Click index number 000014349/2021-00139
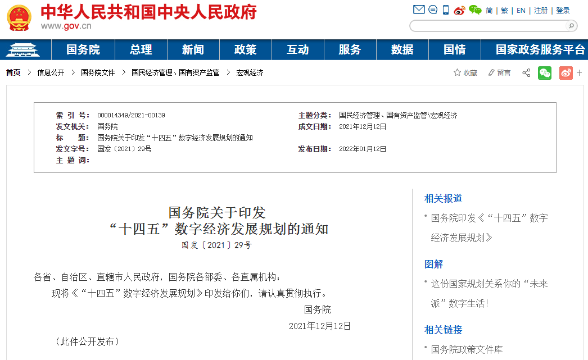588x360 pixels. coord(131,115)
